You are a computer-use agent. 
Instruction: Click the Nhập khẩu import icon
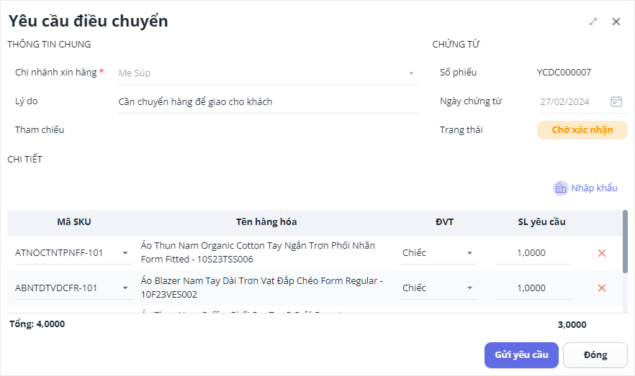[x=560, y=188]
